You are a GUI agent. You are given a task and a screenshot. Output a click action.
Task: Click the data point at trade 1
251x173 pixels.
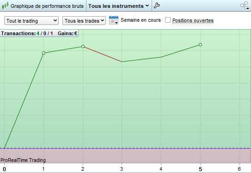[44, 53]
